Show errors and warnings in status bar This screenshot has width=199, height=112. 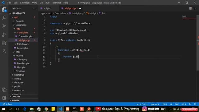pyautogui.click(x=7, y=104)
